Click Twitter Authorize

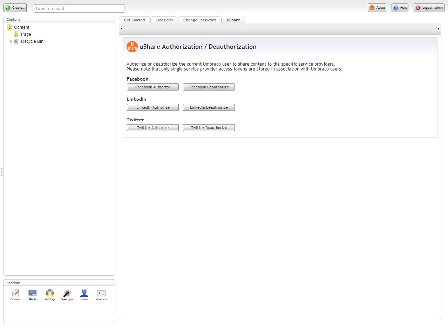click(153, 128)
